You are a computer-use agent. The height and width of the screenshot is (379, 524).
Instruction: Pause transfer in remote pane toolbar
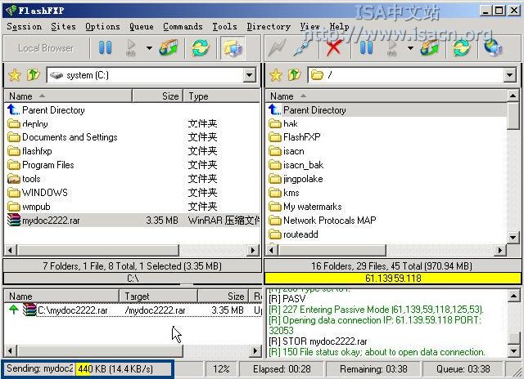366,47
